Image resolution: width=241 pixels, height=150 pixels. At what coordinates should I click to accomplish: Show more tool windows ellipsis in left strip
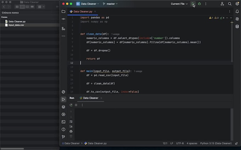63,36
